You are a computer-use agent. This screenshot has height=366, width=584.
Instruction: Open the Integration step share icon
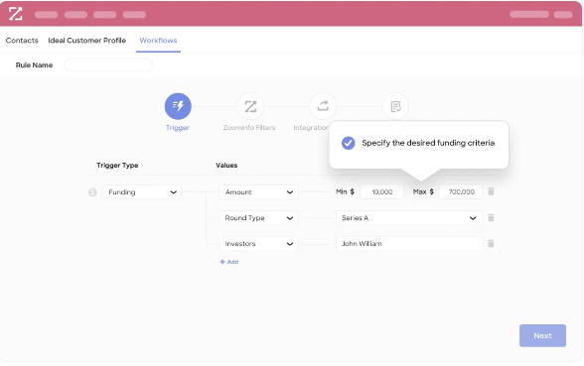(323, 106)
